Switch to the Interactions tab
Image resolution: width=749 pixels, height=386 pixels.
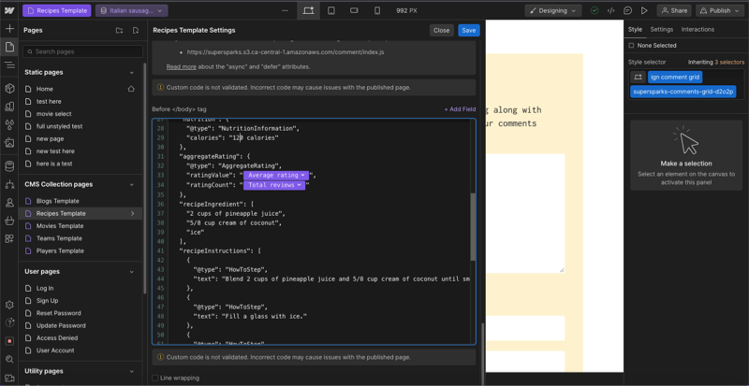(698, 29)
